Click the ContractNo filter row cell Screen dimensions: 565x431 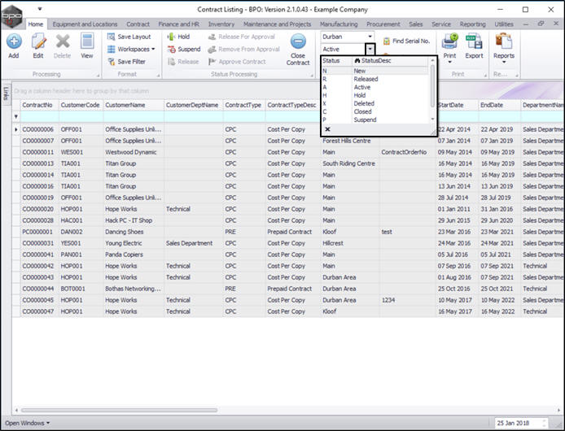point(39,116)
